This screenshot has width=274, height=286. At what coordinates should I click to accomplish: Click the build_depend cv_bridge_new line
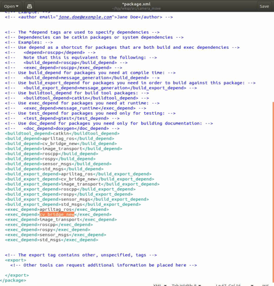tap(61, 143)
